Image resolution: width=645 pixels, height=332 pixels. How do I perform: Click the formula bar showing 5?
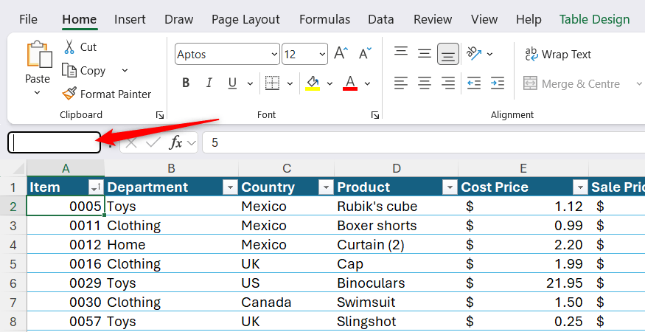click(424, 142)
